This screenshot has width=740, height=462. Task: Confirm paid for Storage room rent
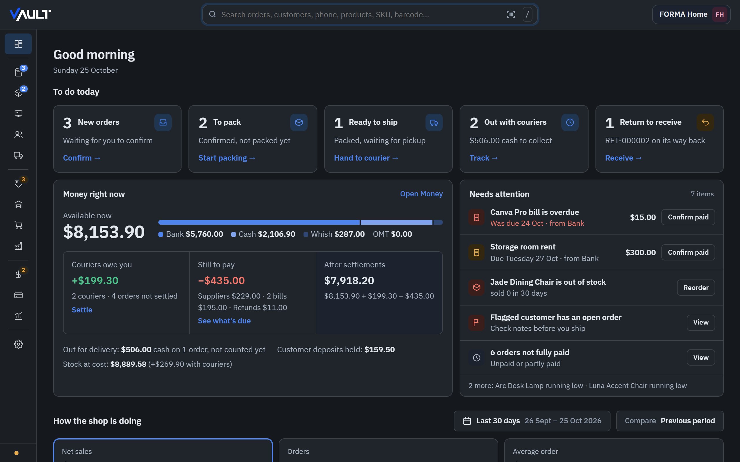[x=688, y=252]
